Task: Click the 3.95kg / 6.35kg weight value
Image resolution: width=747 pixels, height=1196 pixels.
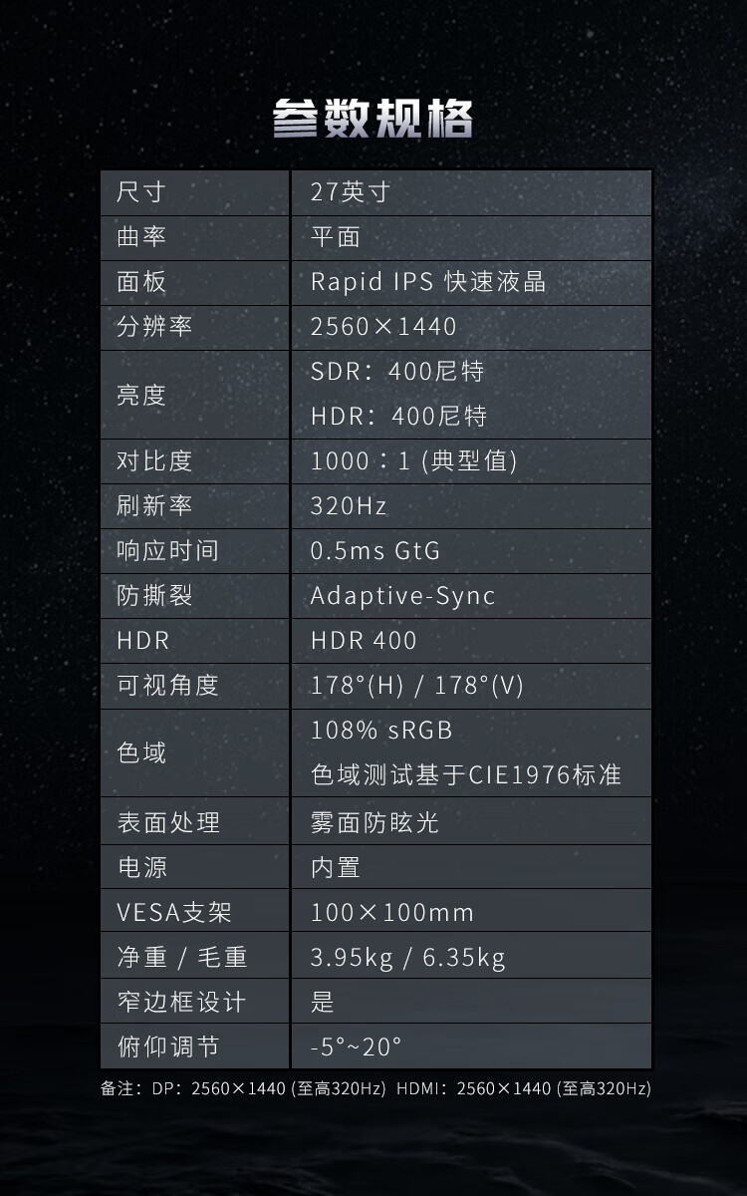Action: click(x=407, y=958)
